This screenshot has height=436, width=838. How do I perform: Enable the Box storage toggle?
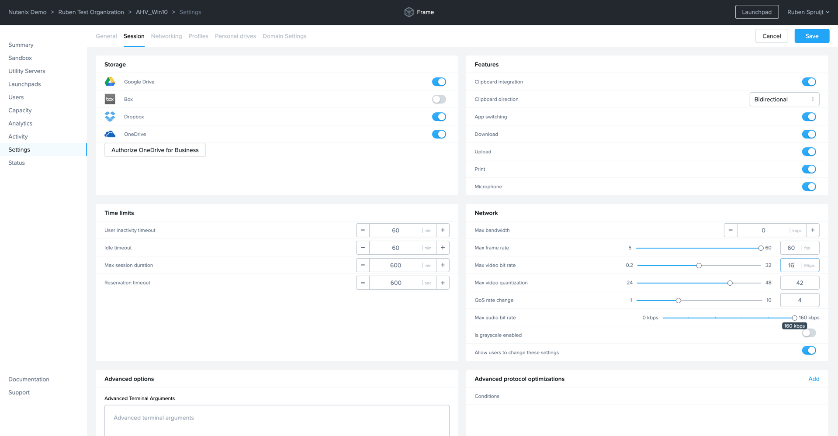(439, 99)
